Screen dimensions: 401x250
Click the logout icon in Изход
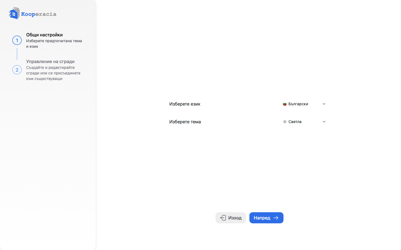(x=223, y=218)
